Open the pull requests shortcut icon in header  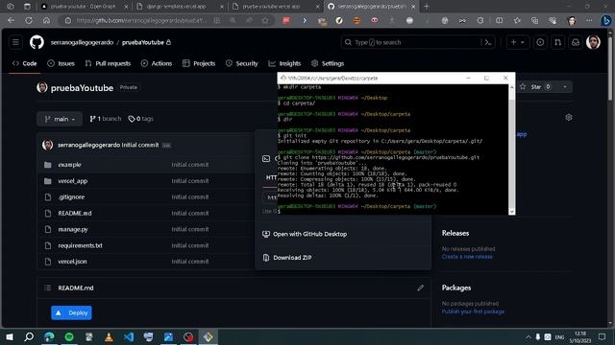point(557,42)
